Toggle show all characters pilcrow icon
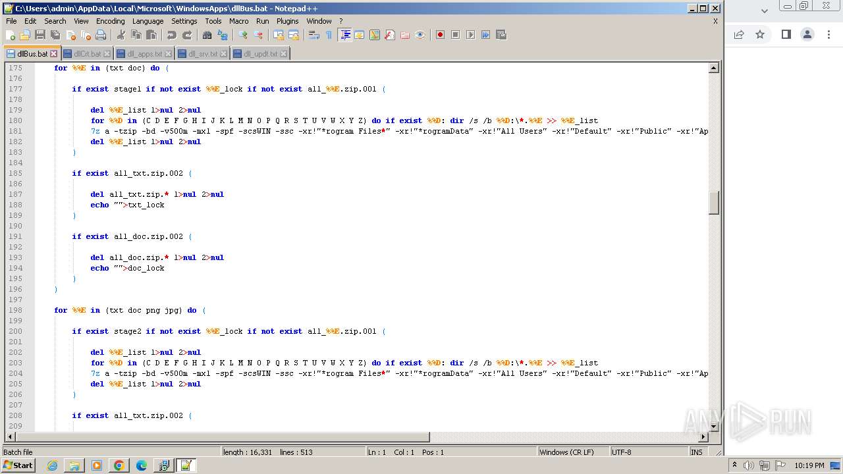843x474 pixels. click(x=329, y=35)
